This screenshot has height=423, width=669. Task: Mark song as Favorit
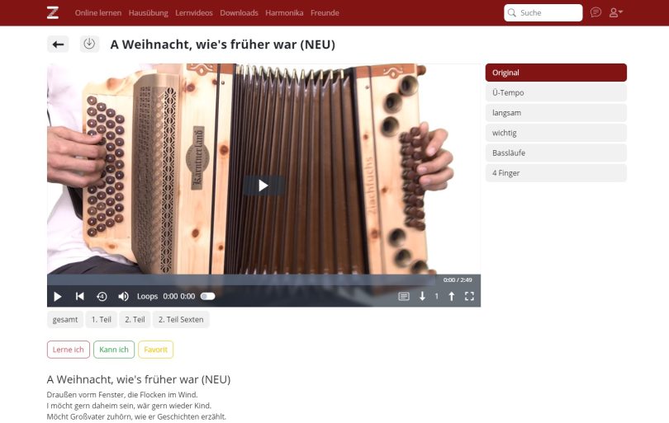point(156,350)
